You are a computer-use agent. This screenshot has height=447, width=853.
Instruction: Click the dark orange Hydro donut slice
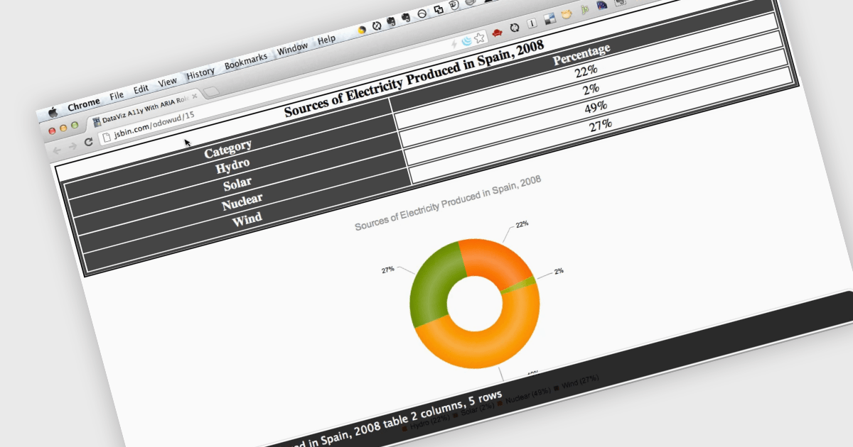point(496,262)
